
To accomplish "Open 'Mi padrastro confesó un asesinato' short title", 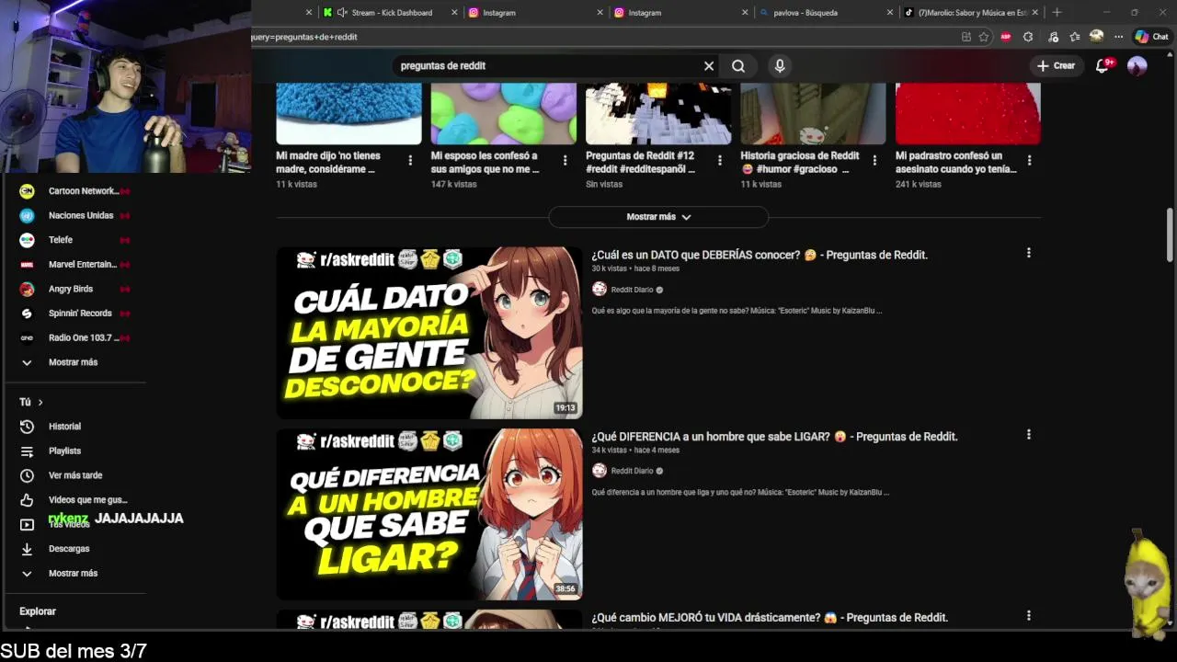I will click(956, 163).
